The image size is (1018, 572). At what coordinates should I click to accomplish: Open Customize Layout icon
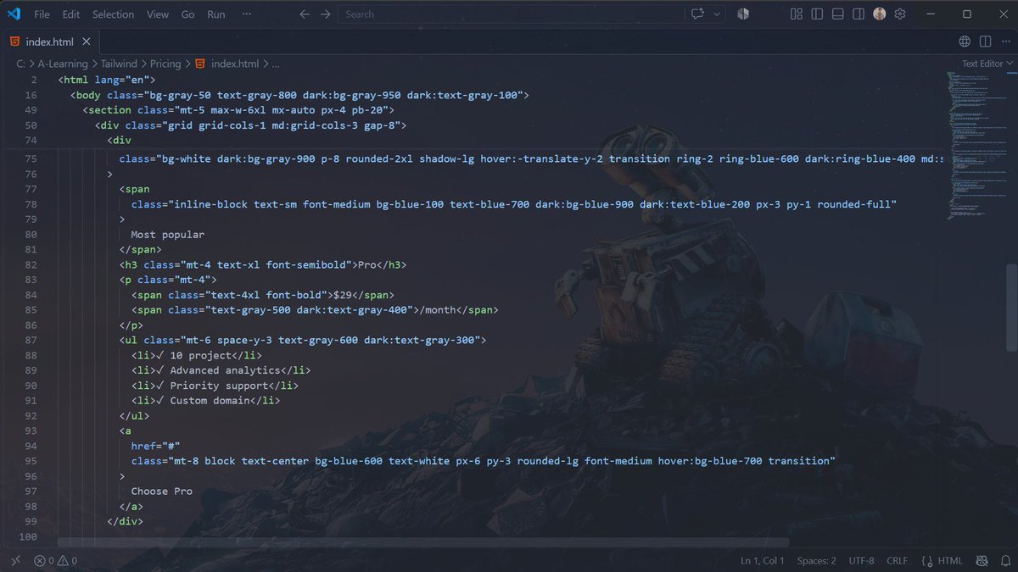[x=796, y=14]
